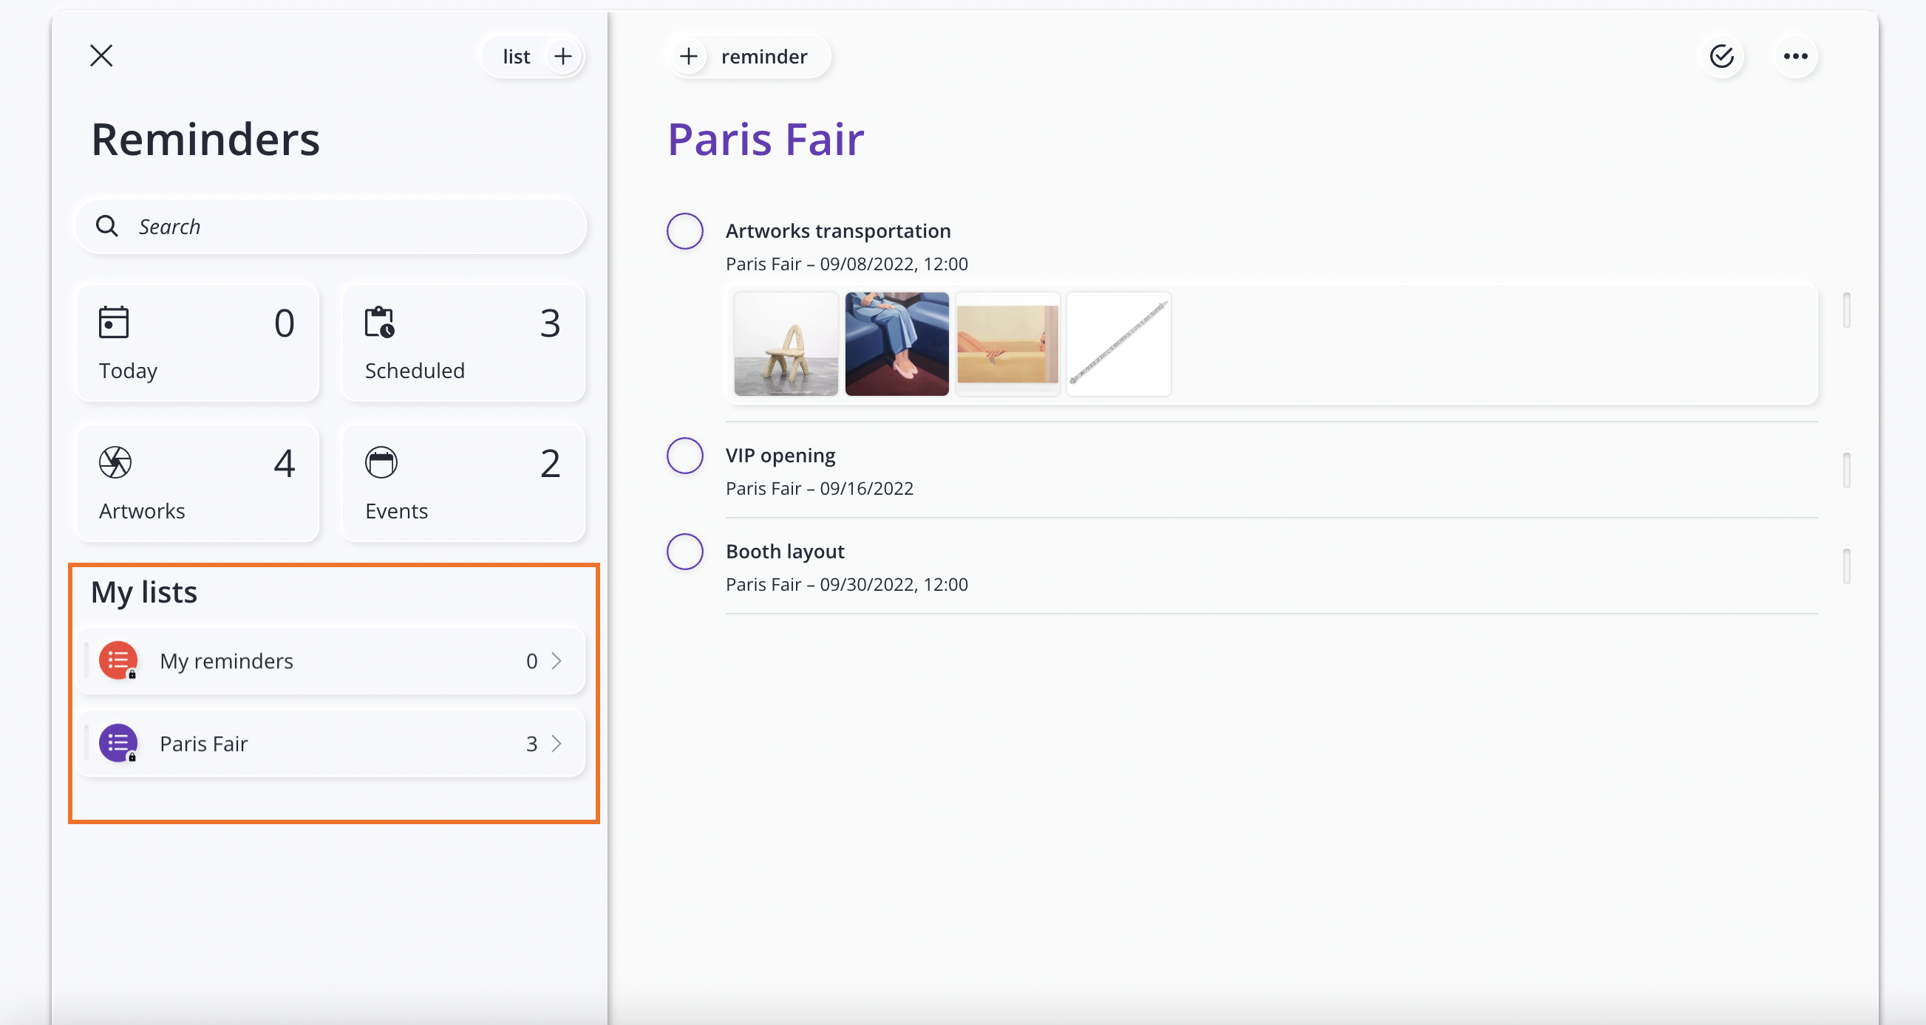
Task: Click the plus icon beside reminder
Action: (689, 56)
